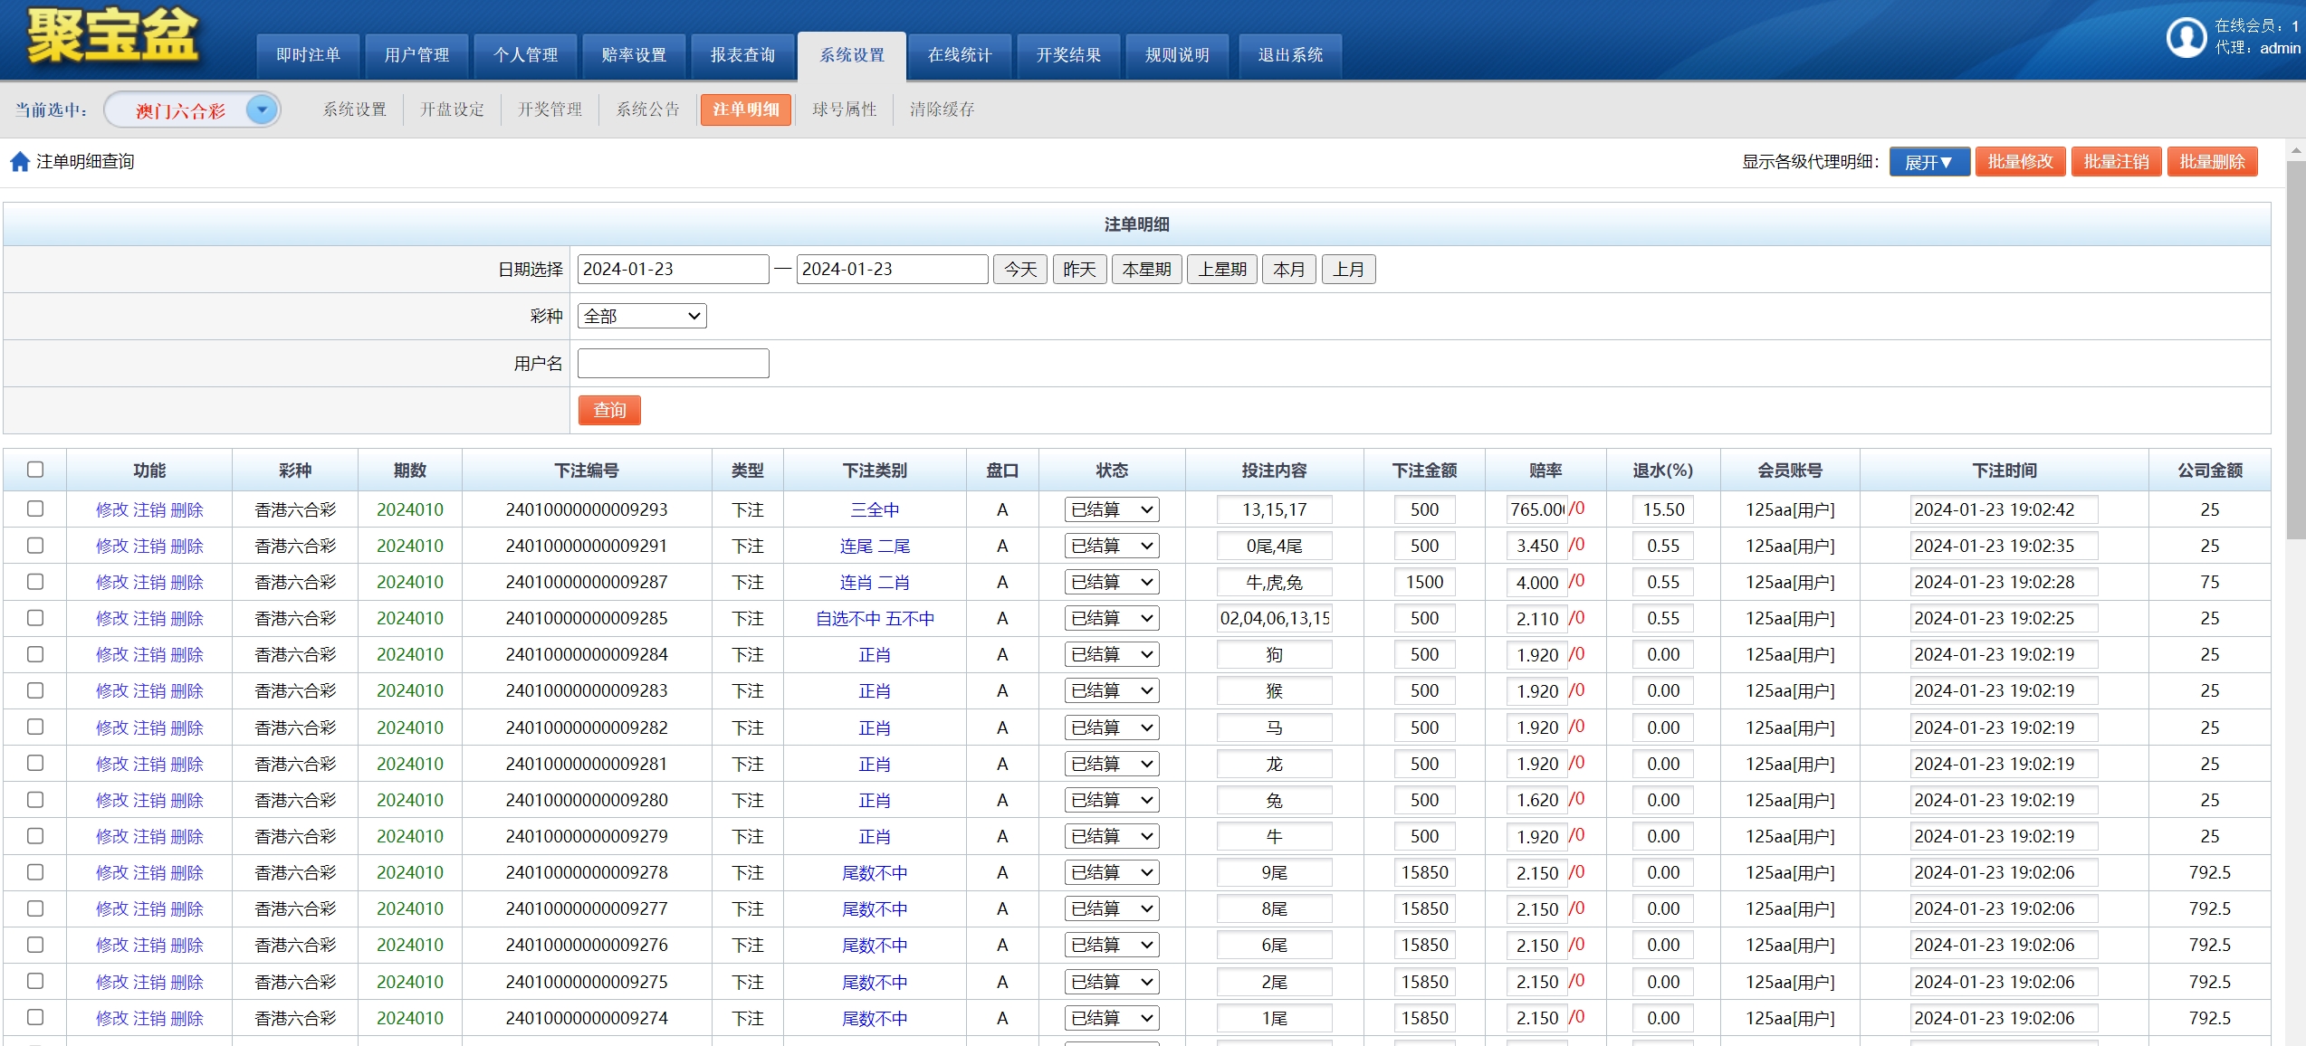This screenshot has height=1046, width=2306.
Task: Open status dropdown for bet 24010000000009291
Action: 1112,546
